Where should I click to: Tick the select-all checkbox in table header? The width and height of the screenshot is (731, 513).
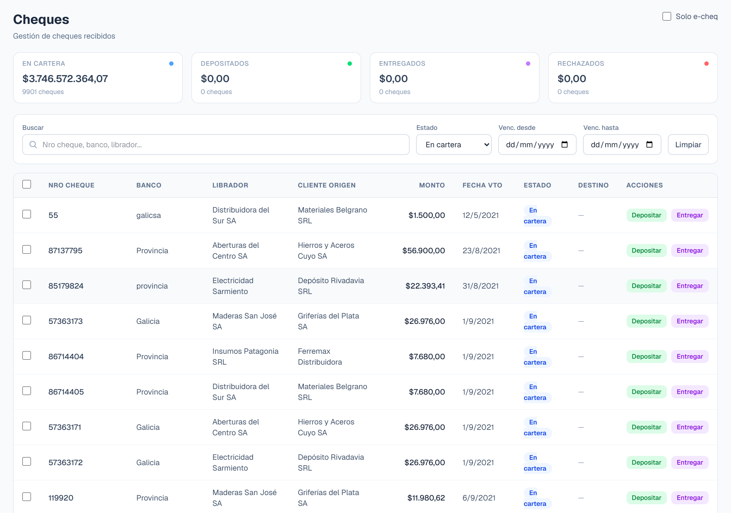point(27,184)
